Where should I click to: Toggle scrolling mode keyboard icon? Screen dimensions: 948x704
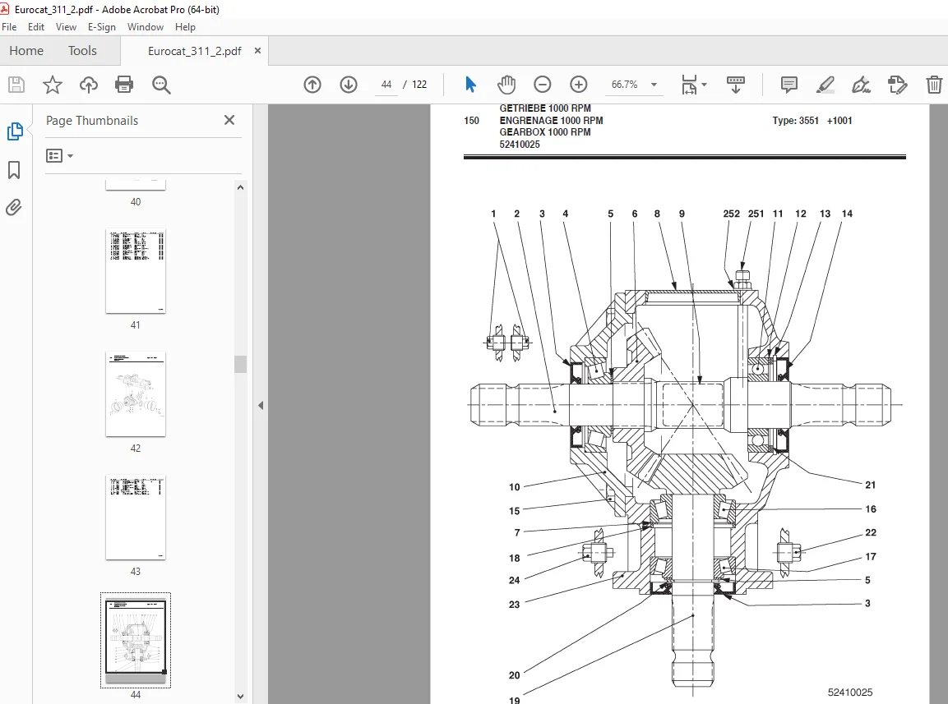click(736, 85)
